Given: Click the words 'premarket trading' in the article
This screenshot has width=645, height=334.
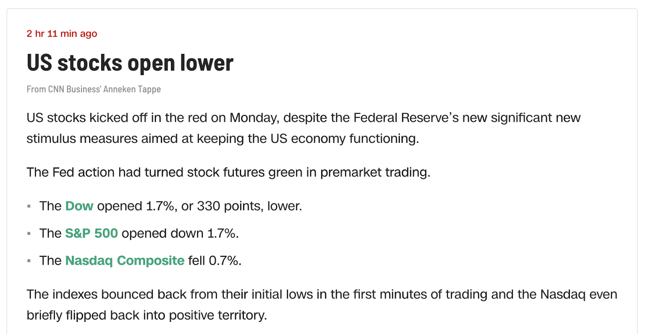Looking at the screenshot, I should click(375, 172).
